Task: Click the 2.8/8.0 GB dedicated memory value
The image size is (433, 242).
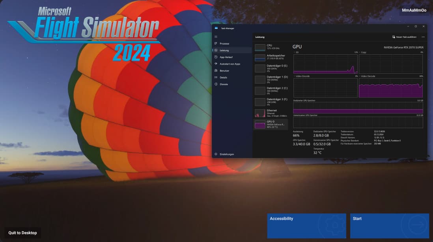Action: 321,136
